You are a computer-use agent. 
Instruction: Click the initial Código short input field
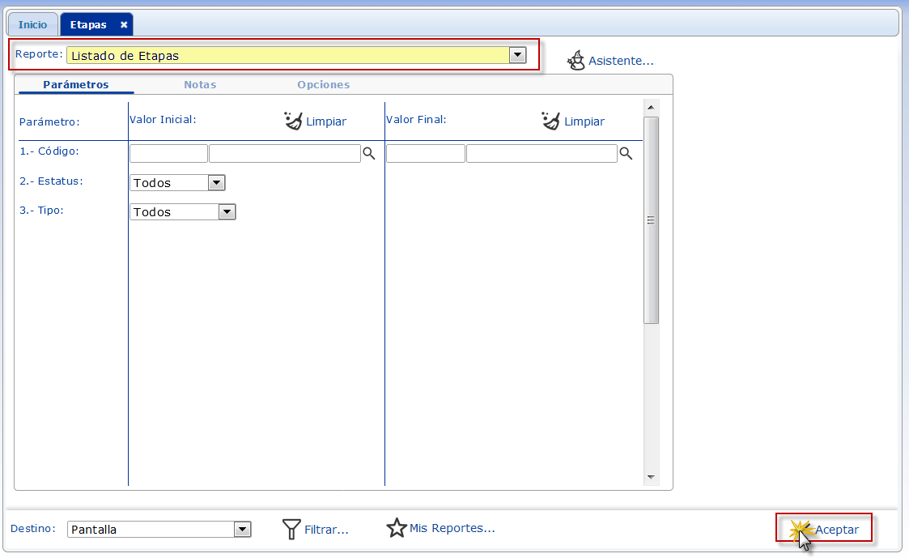pos(168,153)
